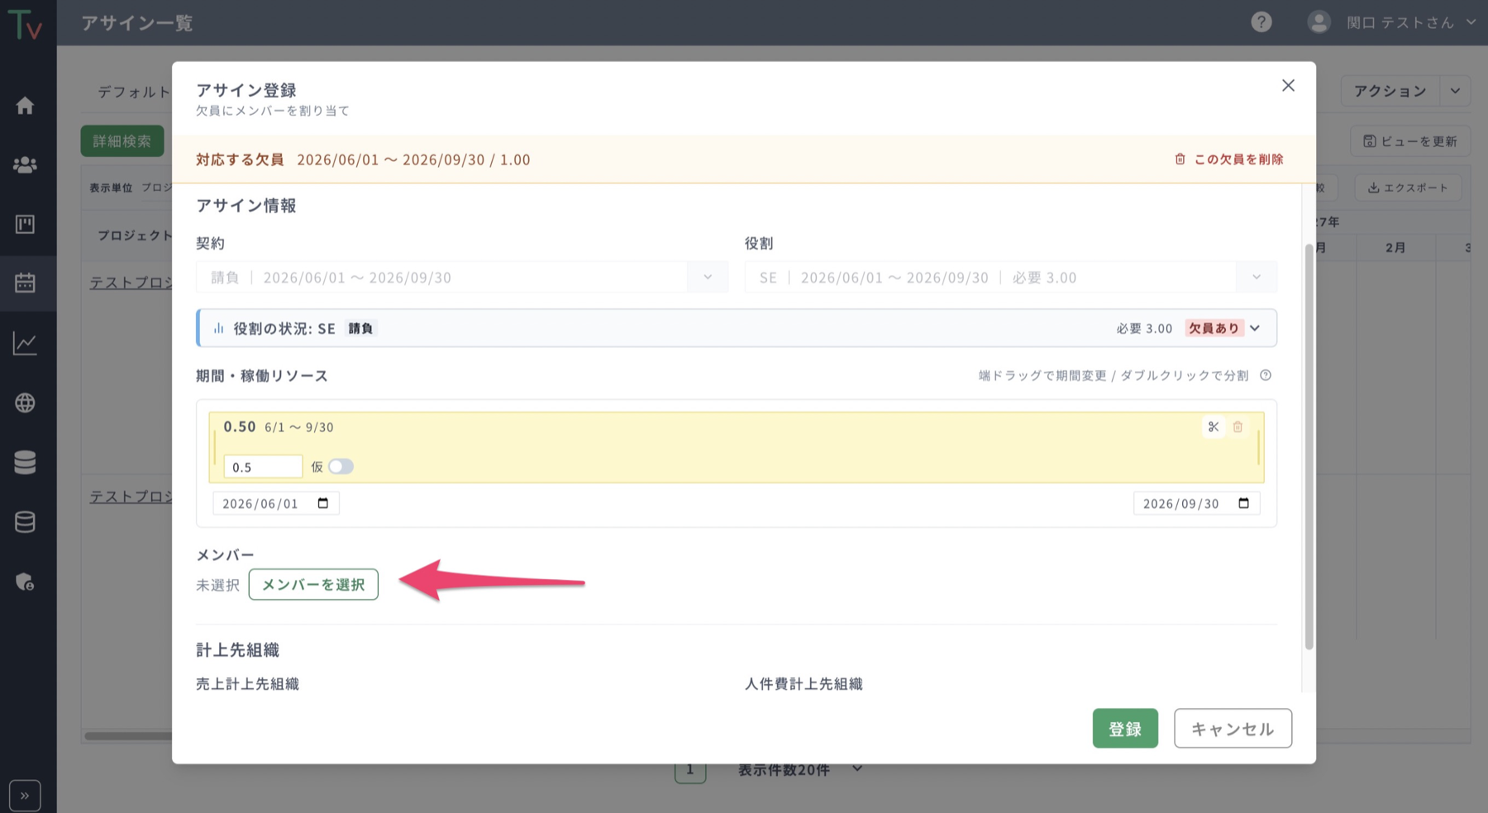1488x813 pixels.
Task: Click the start date field 2026/06/01
Action: [x=276, y=504]
